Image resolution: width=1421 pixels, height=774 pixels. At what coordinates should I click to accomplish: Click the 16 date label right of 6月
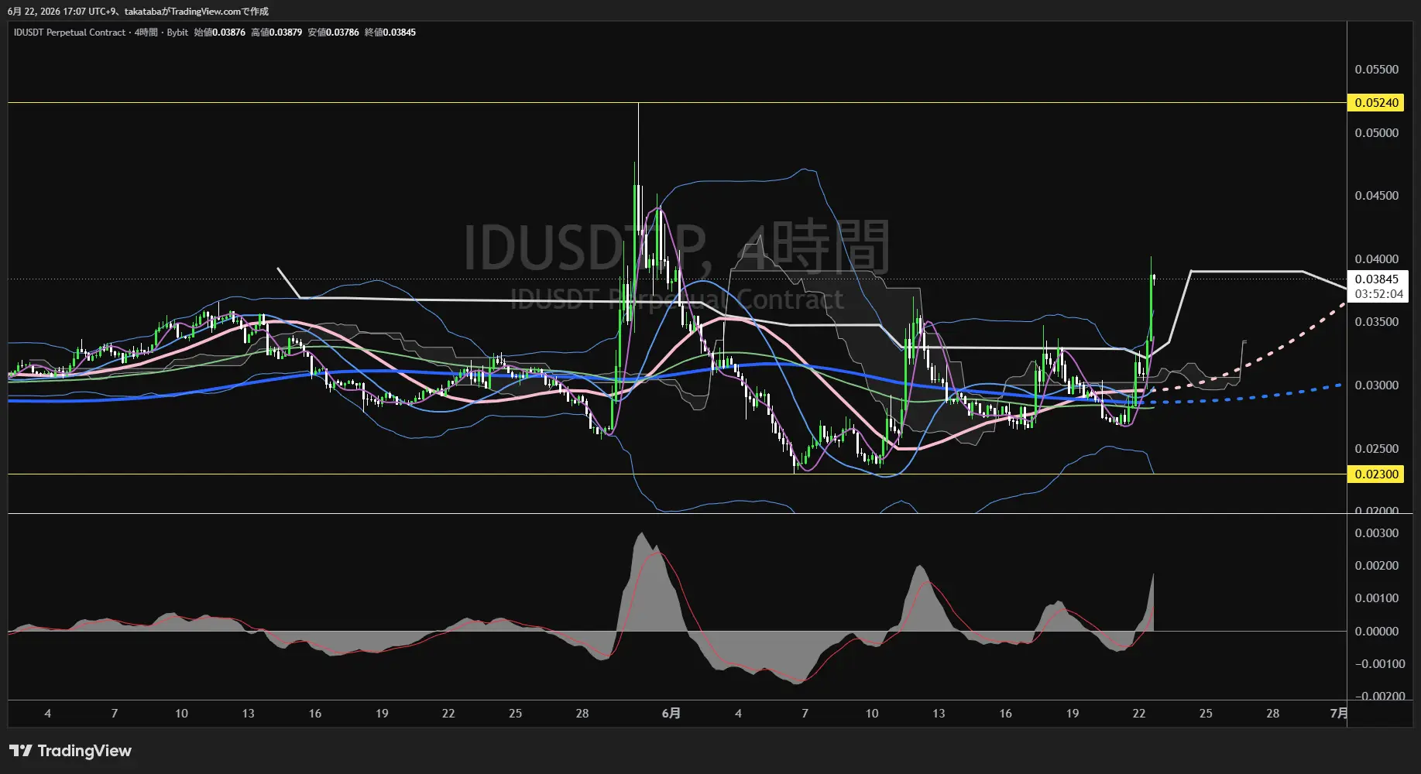point(1005,714)
